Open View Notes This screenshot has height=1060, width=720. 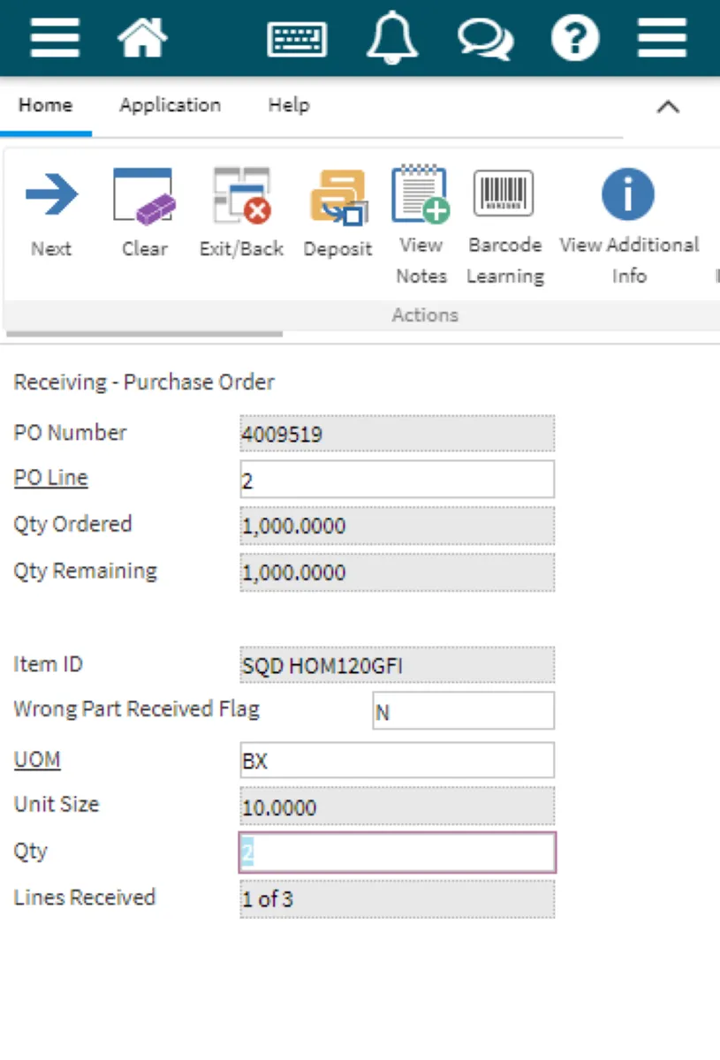pyautogui.click(x=421, y=224)
